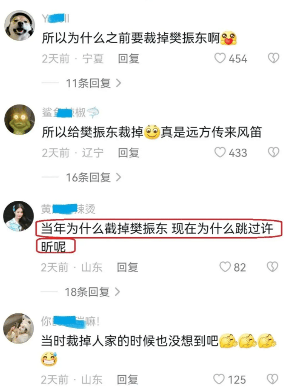The width and height of the screenshot is (294, 388).
Task: Expand the 16条回复 thread
Action: pyautogui.click(x=94, y=177)
